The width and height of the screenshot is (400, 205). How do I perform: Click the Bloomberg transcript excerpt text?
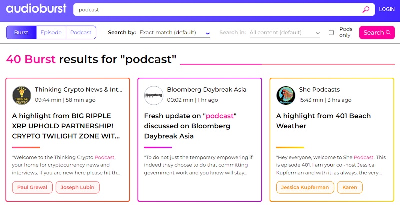(x=198, y=165)
